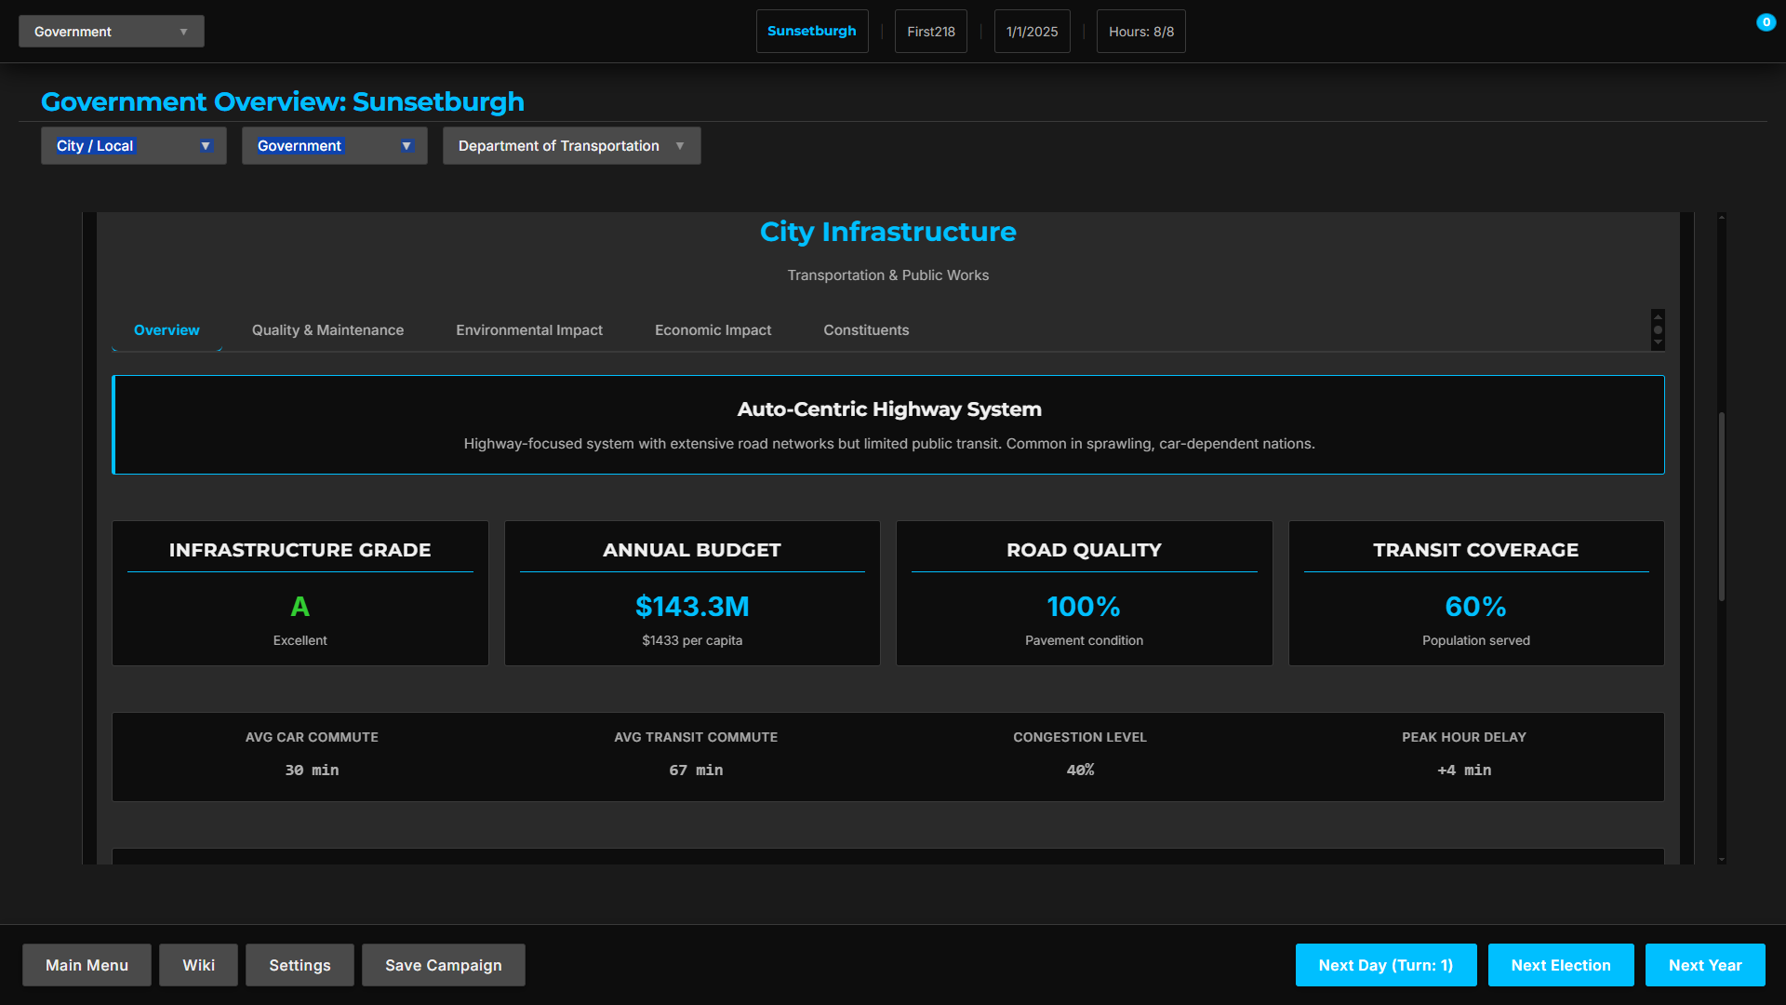Click the Save Campaign button
The width and height of the screenshot is (1786, 1005).
click(443, 965)
